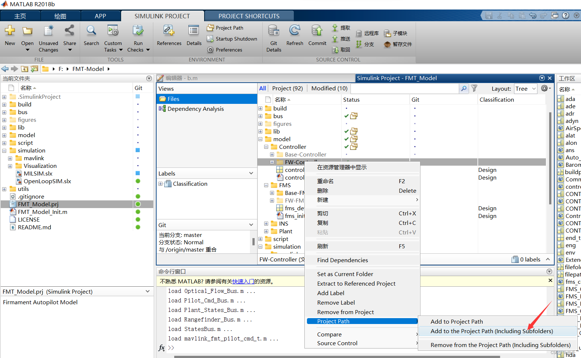This screenshot has width=581, height=358.
Task: Open the Run Checks dropdown arrow
Action: click(x=148, y=50)
